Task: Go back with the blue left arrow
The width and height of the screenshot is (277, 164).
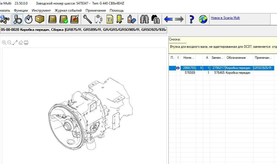Action: tap(168, 19)
